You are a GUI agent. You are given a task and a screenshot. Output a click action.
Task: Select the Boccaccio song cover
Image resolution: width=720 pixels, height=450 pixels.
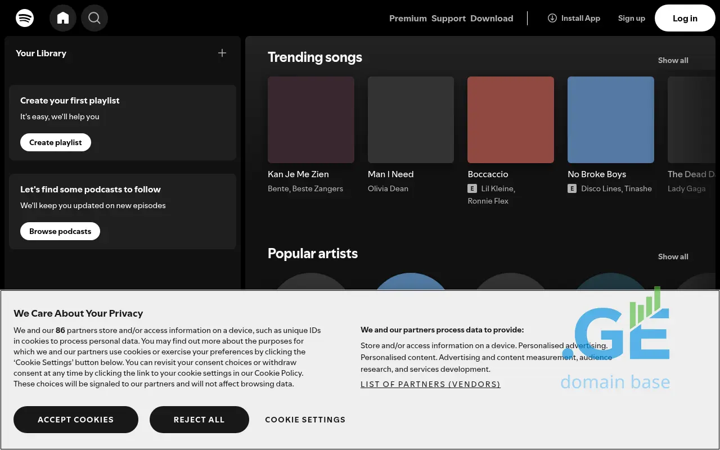pos(511,120)
